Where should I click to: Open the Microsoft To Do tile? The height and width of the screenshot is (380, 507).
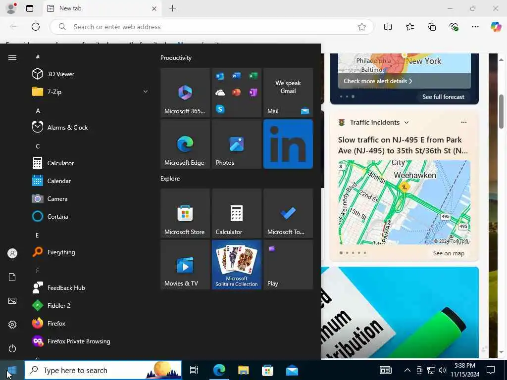(288, 213)
